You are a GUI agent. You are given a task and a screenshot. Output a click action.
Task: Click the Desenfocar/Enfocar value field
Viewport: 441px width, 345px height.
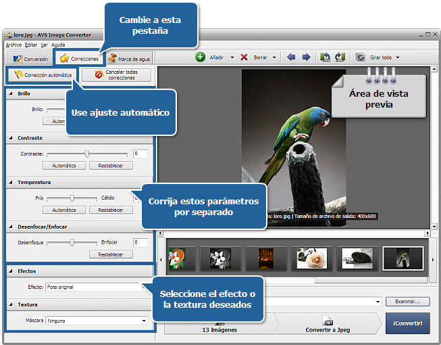[140, 242]
